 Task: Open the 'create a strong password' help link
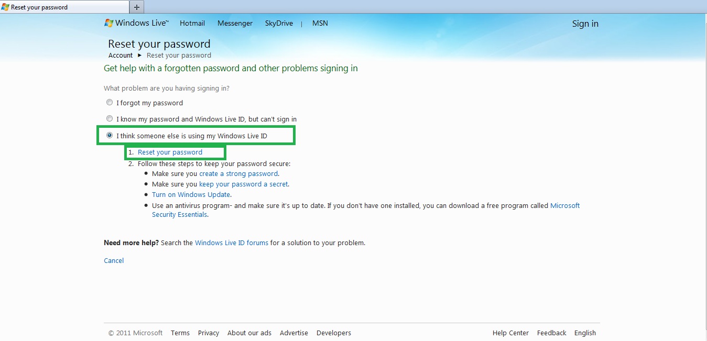coord(238,173)
